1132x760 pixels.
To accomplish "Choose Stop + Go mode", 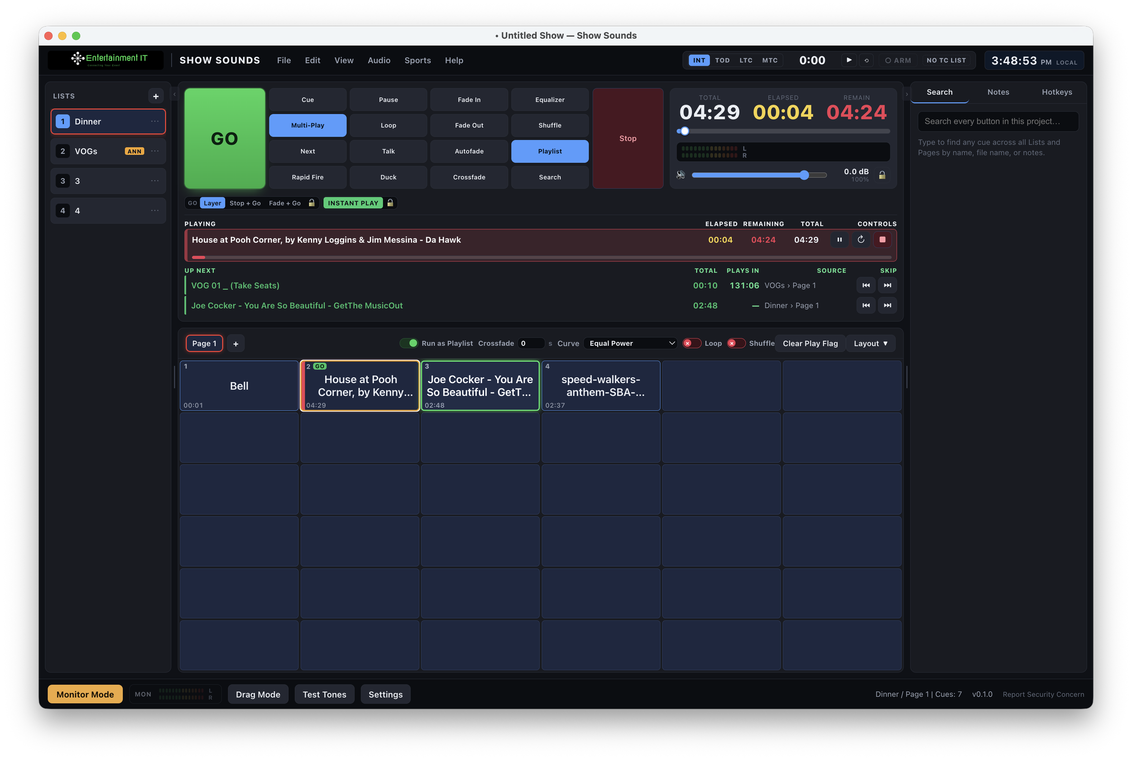I will click(x=245, y=203).
